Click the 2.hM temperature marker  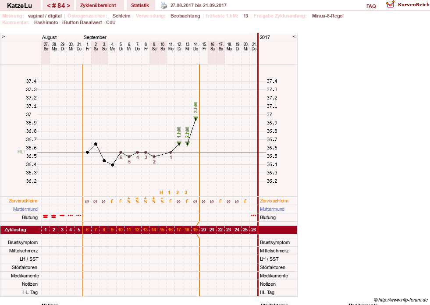pos(187,143)
